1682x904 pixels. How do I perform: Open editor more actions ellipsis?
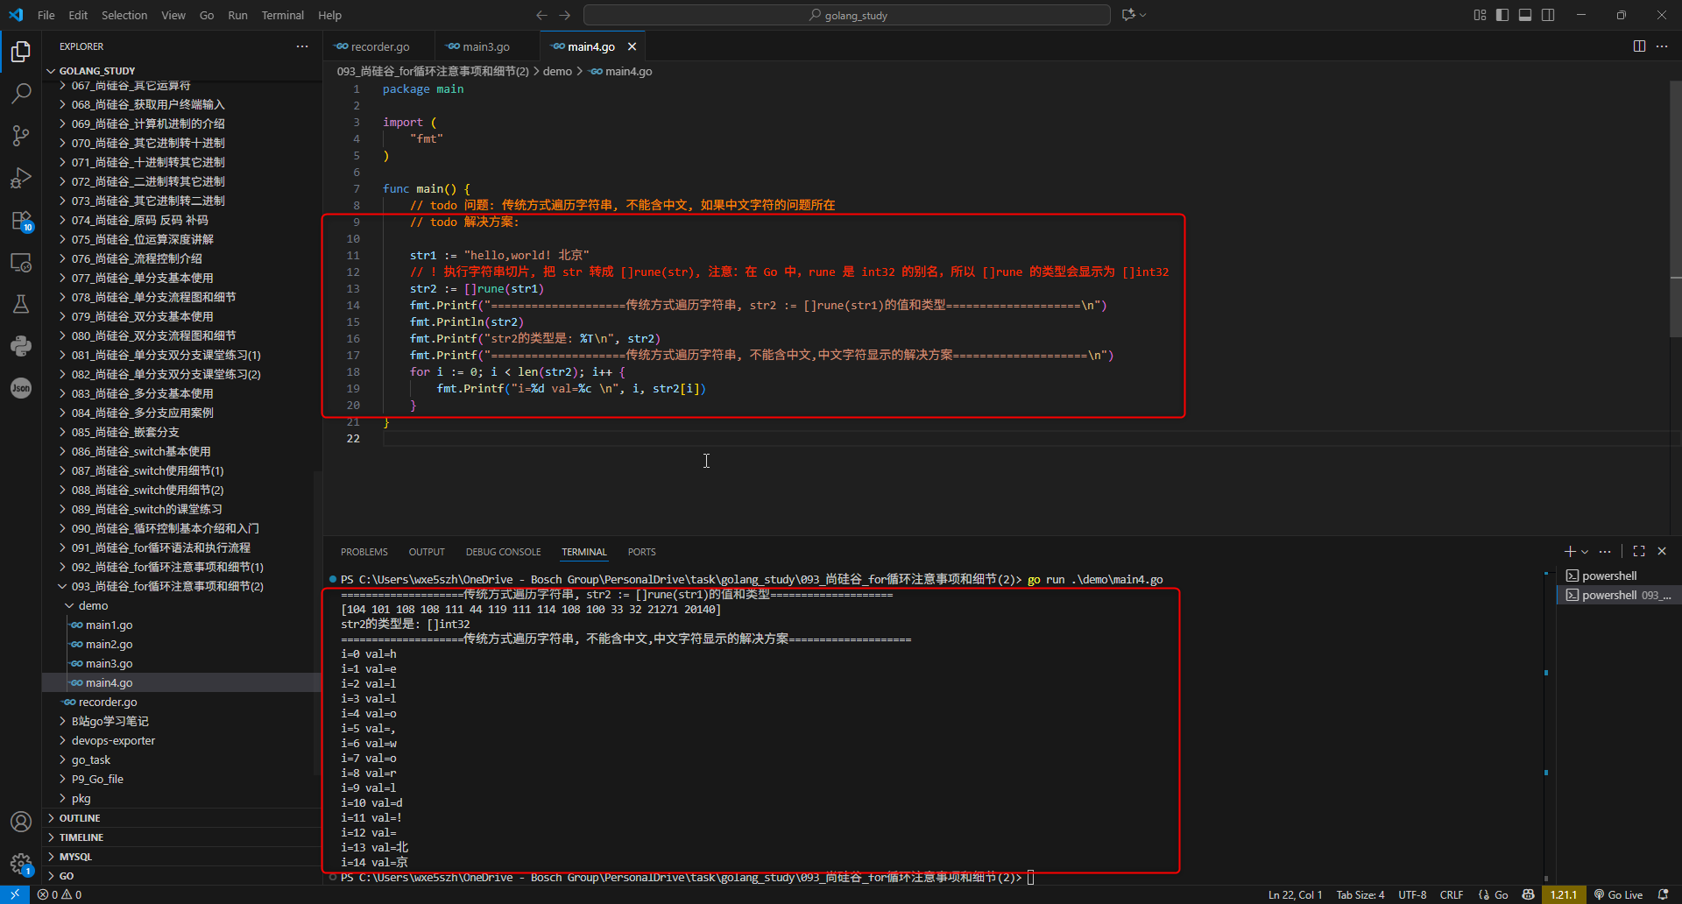coord(1662,46)
